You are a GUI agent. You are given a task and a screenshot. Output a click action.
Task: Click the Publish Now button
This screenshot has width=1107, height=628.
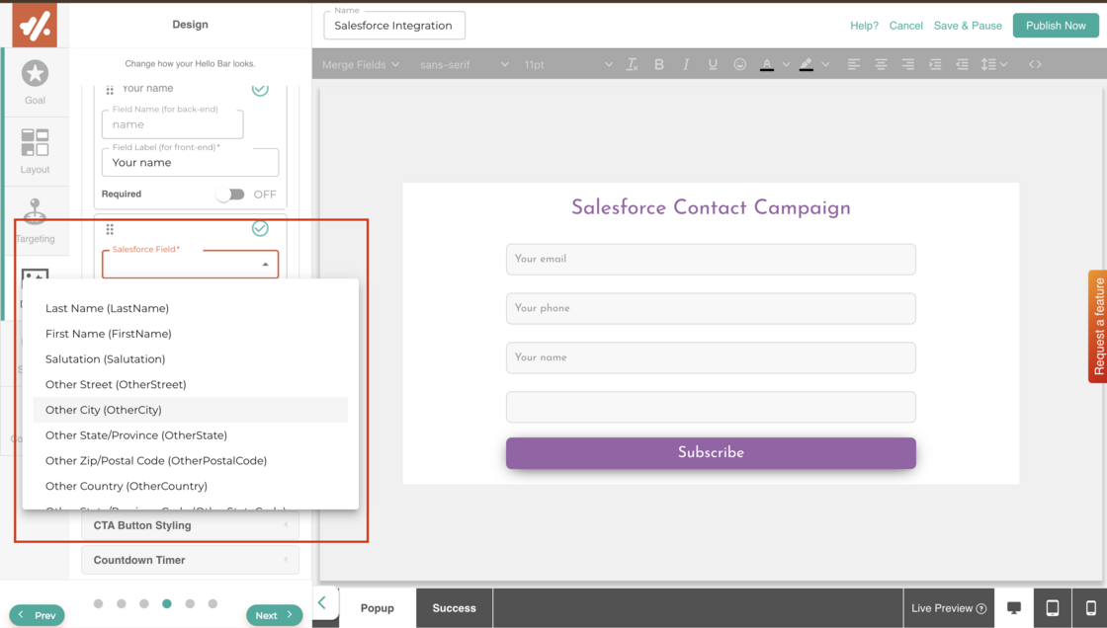click(1056, 26)
